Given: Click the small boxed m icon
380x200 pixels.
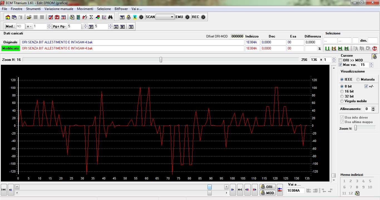Looking at the screenshot, I should point(116,27).
